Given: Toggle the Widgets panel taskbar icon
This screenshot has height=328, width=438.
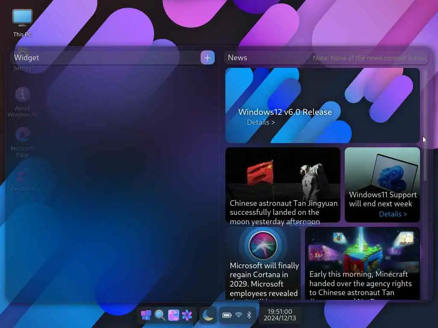Looking at the screenshot, I should [x=173, y=315].
